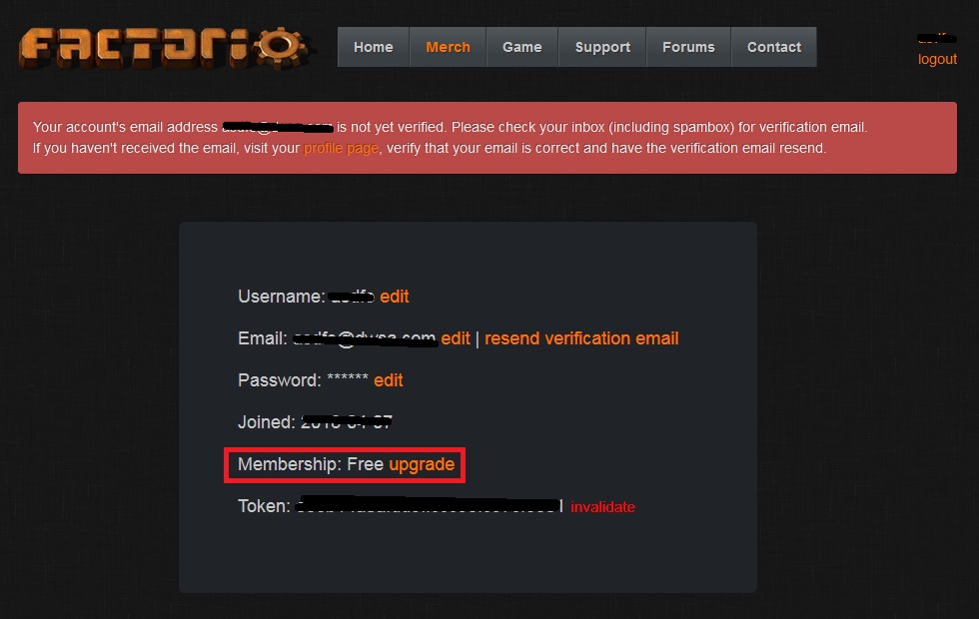Click the Membership: Free label

(x=311, y=464)
